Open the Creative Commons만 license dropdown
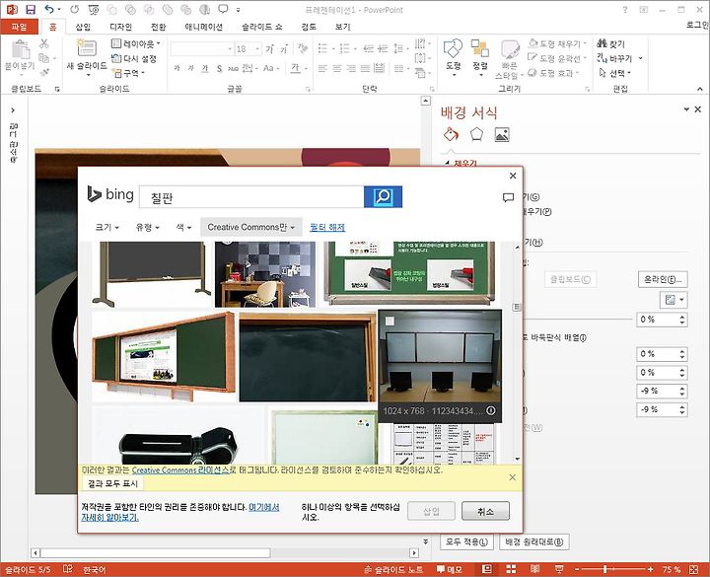 click(x=251, y=227)
